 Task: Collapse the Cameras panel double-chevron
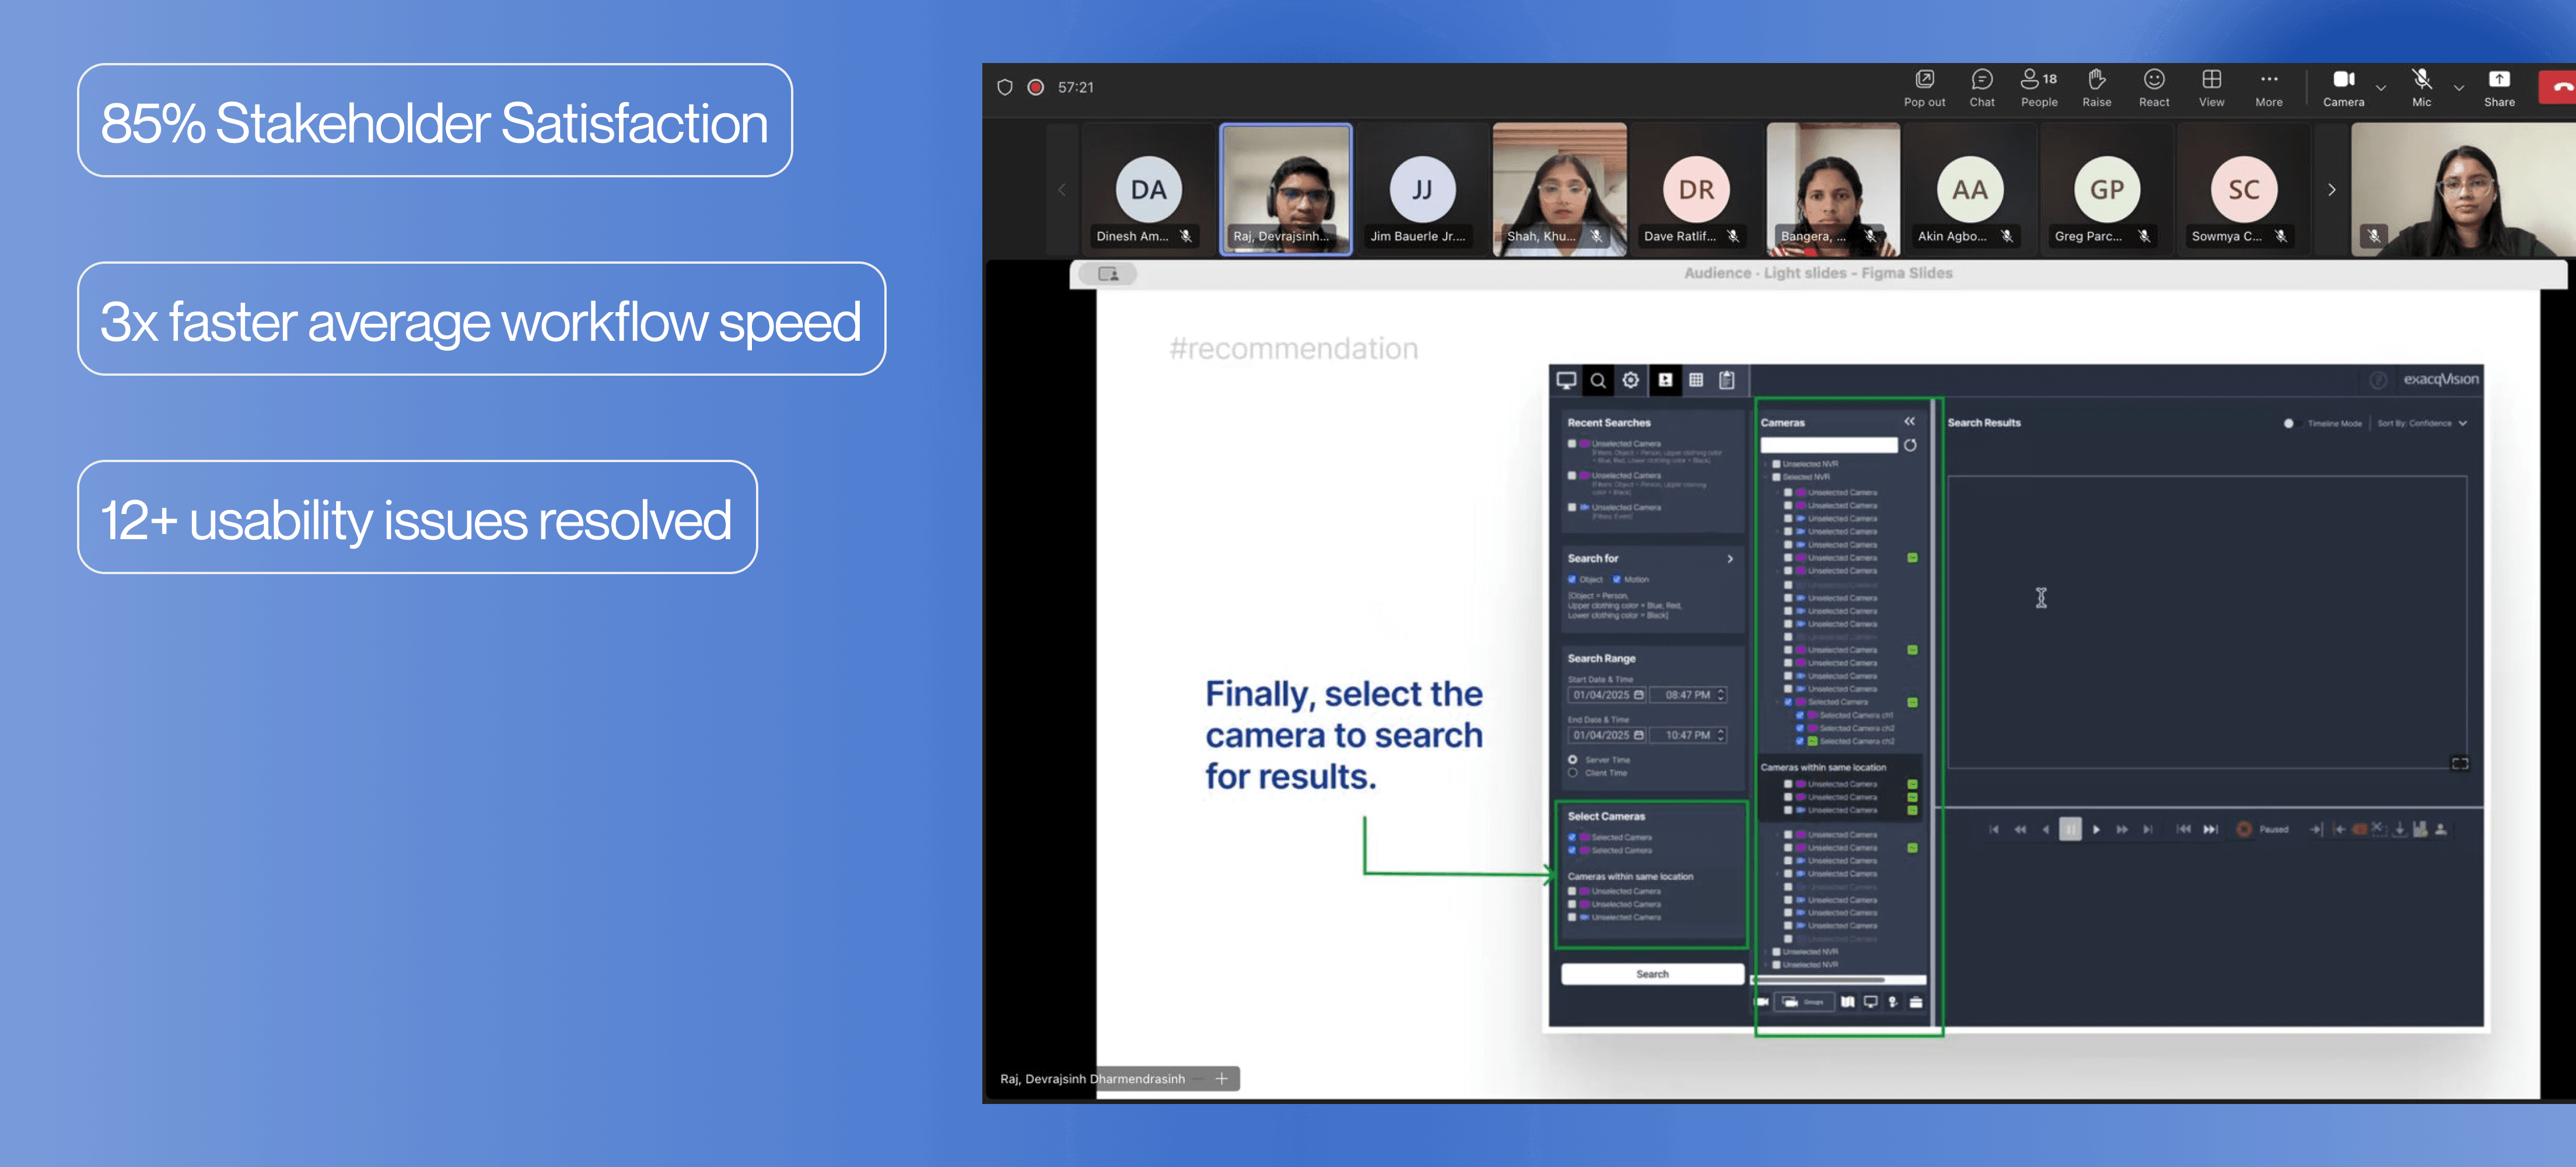[x=1909, y=421]
